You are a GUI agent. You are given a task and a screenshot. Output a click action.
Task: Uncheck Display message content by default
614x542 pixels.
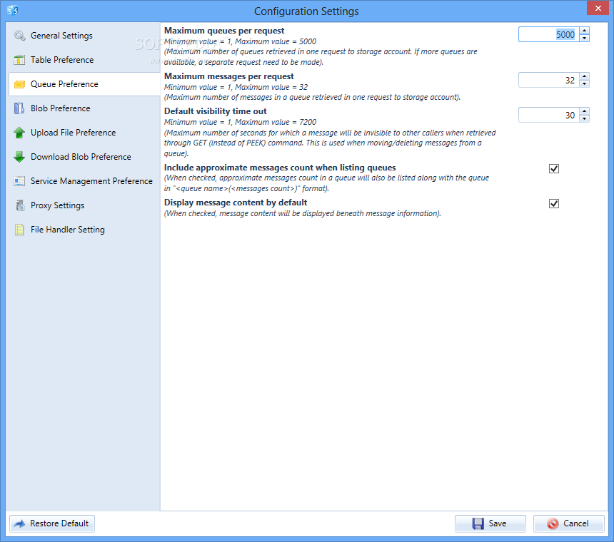tap(554, 204)
